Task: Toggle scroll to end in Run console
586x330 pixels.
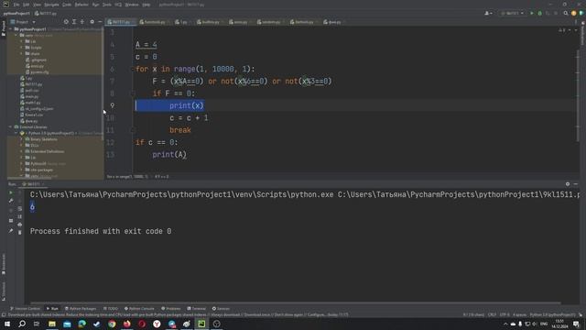Action: [20, 216]
